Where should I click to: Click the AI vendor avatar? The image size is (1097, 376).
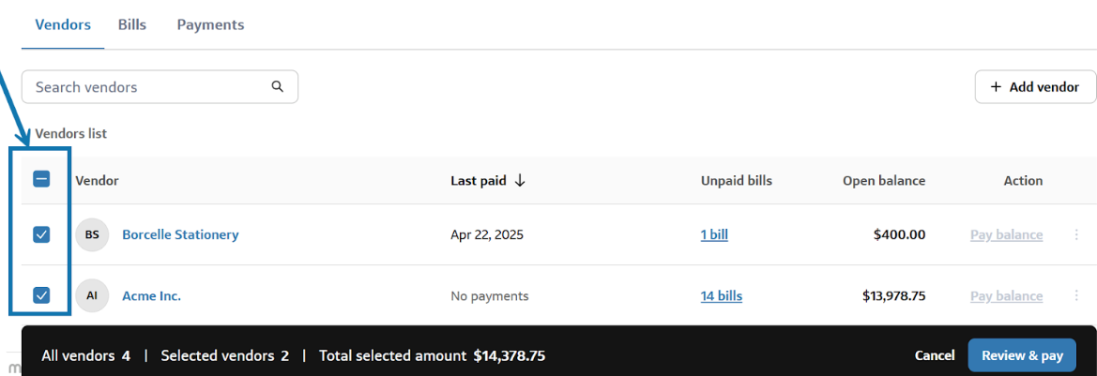pyautogui.click(x=92, y=295)
